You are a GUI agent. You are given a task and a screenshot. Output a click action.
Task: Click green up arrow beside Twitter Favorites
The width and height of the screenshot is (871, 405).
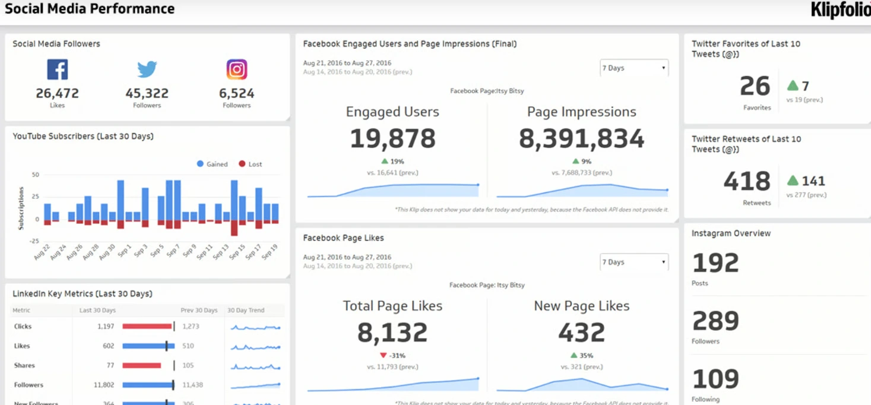point(792,86)
